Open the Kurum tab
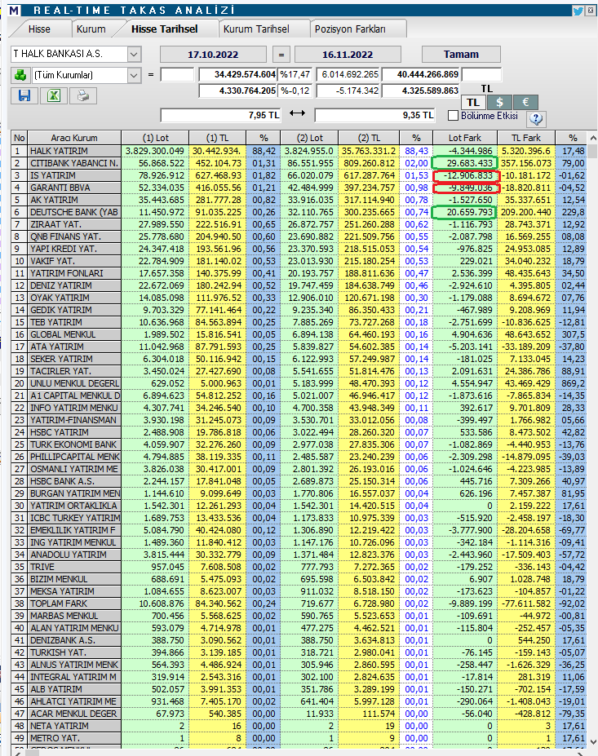Screen dimensions: 598x756 tap(91, 29)
